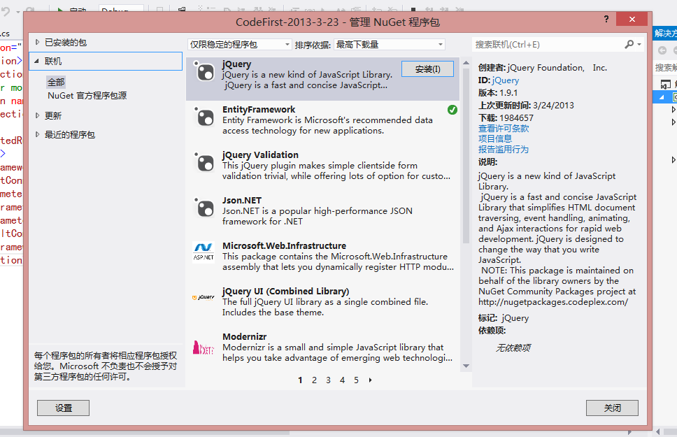Screen dimensions: 677x437
Task: Click the jQuery Validation package icon
Action: (204, 162)
